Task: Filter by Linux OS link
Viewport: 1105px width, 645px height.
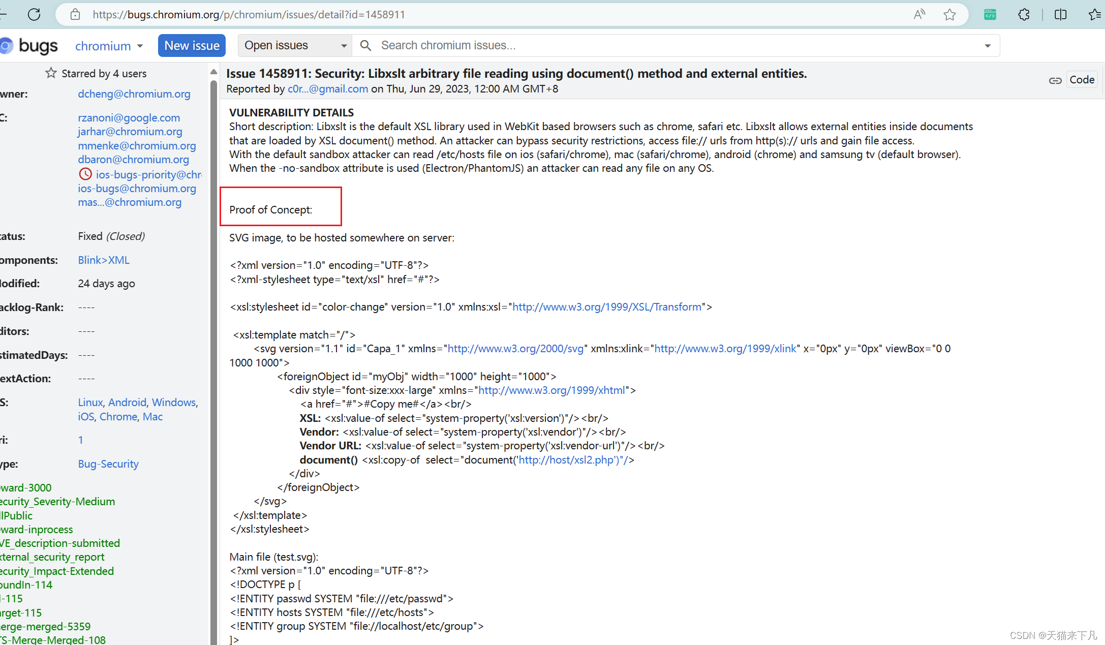Action: pyautogui.click(x=90, y=402)
